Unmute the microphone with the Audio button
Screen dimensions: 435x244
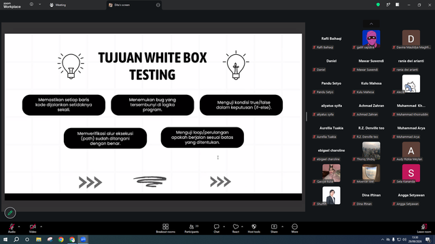pos(12,228)
